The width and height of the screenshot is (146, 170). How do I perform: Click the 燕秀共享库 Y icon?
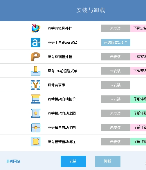pyautogui.click(x=36, y=85)
